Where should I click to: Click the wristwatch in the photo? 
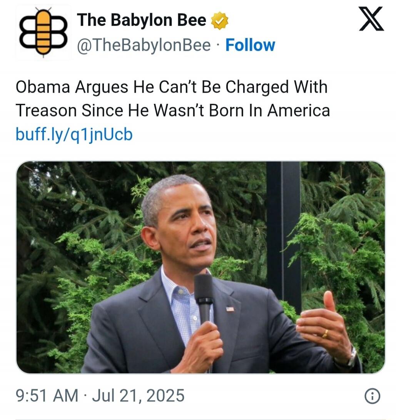tap(352, 357)
